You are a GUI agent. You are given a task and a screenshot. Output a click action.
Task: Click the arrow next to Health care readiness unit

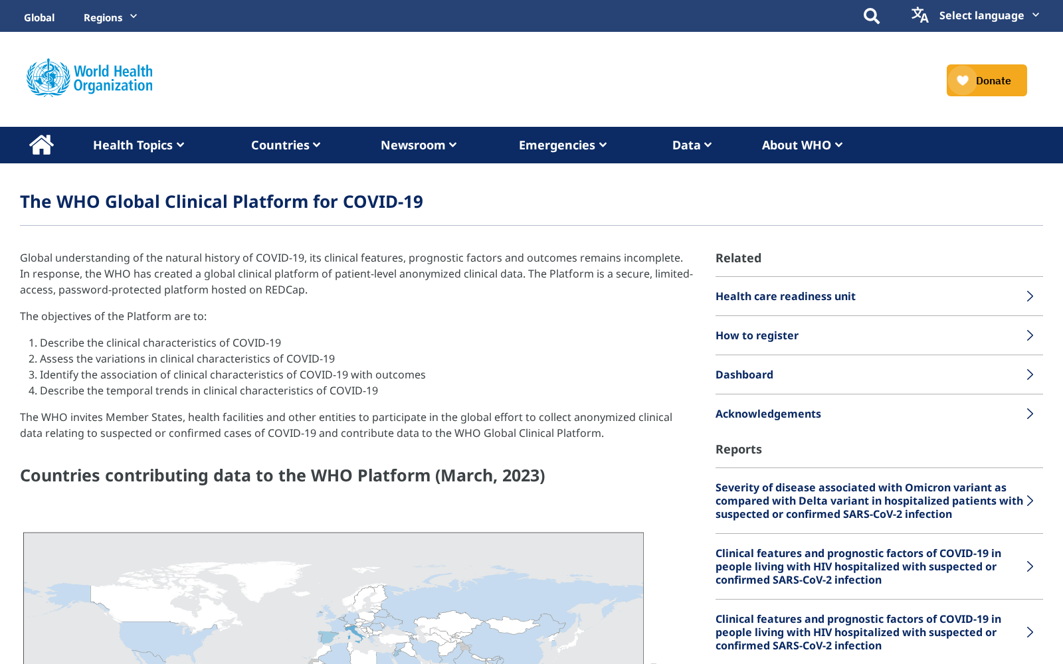coord(1030,296)
